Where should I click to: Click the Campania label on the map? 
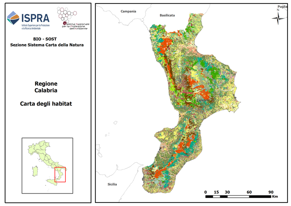pos(128,11)
